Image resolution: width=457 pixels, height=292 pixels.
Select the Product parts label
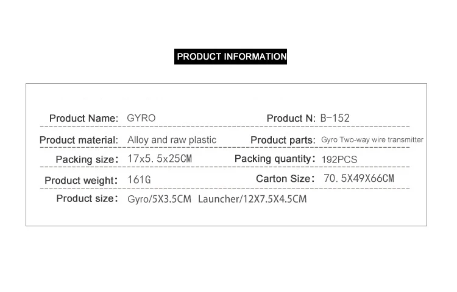tap(283, 140)
